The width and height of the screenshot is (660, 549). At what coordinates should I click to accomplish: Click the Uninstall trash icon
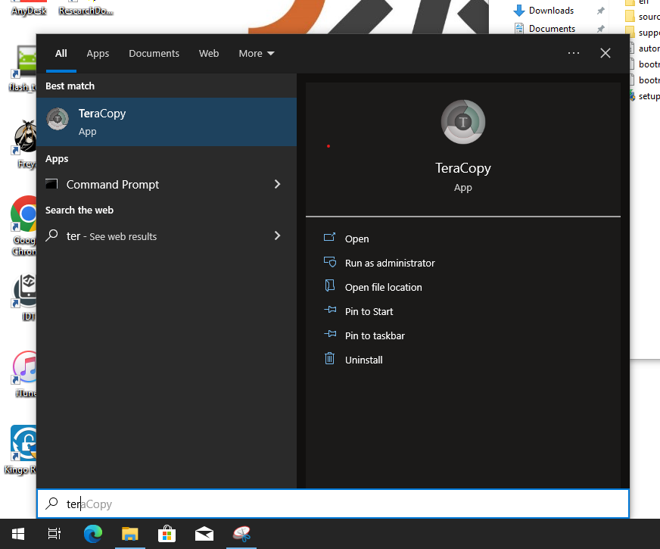pos(329,358)
